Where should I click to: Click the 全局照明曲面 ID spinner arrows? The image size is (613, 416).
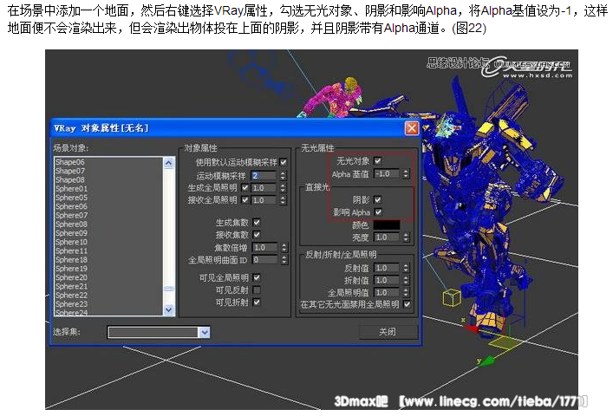pos(284,259)
